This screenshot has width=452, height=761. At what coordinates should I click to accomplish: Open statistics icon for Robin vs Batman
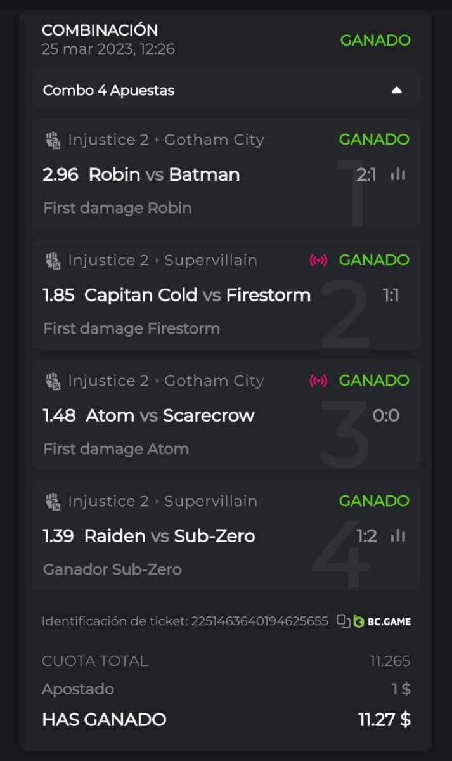(x=398, y=174)
